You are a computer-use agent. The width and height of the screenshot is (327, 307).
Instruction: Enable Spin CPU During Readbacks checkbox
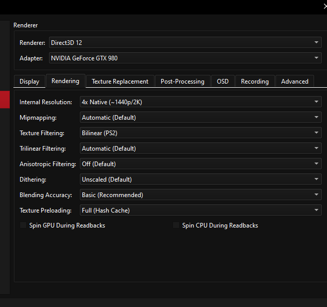tap(176, 225)
